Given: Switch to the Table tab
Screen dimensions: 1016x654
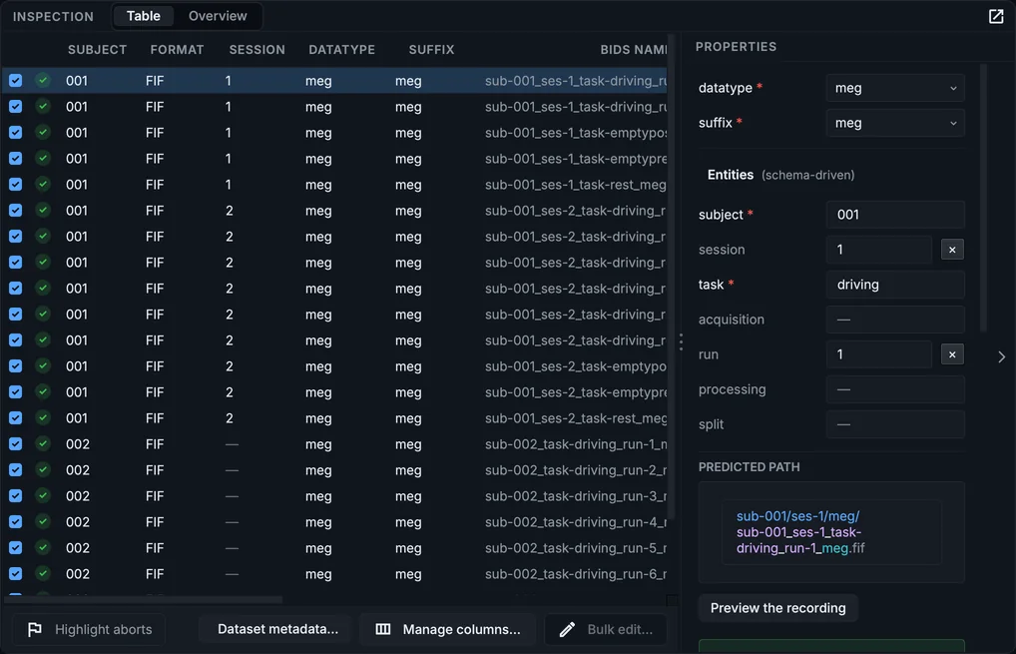Looking at the screenshot, I should [143, 16].
